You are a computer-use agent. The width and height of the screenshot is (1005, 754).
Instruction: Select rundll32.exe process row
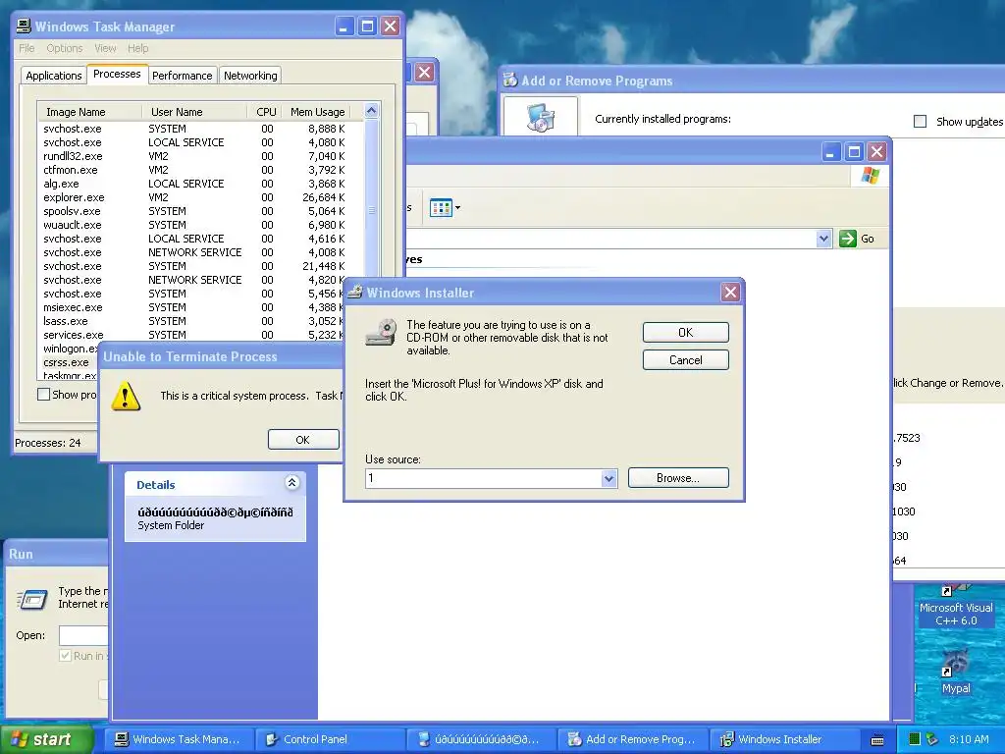195,156
